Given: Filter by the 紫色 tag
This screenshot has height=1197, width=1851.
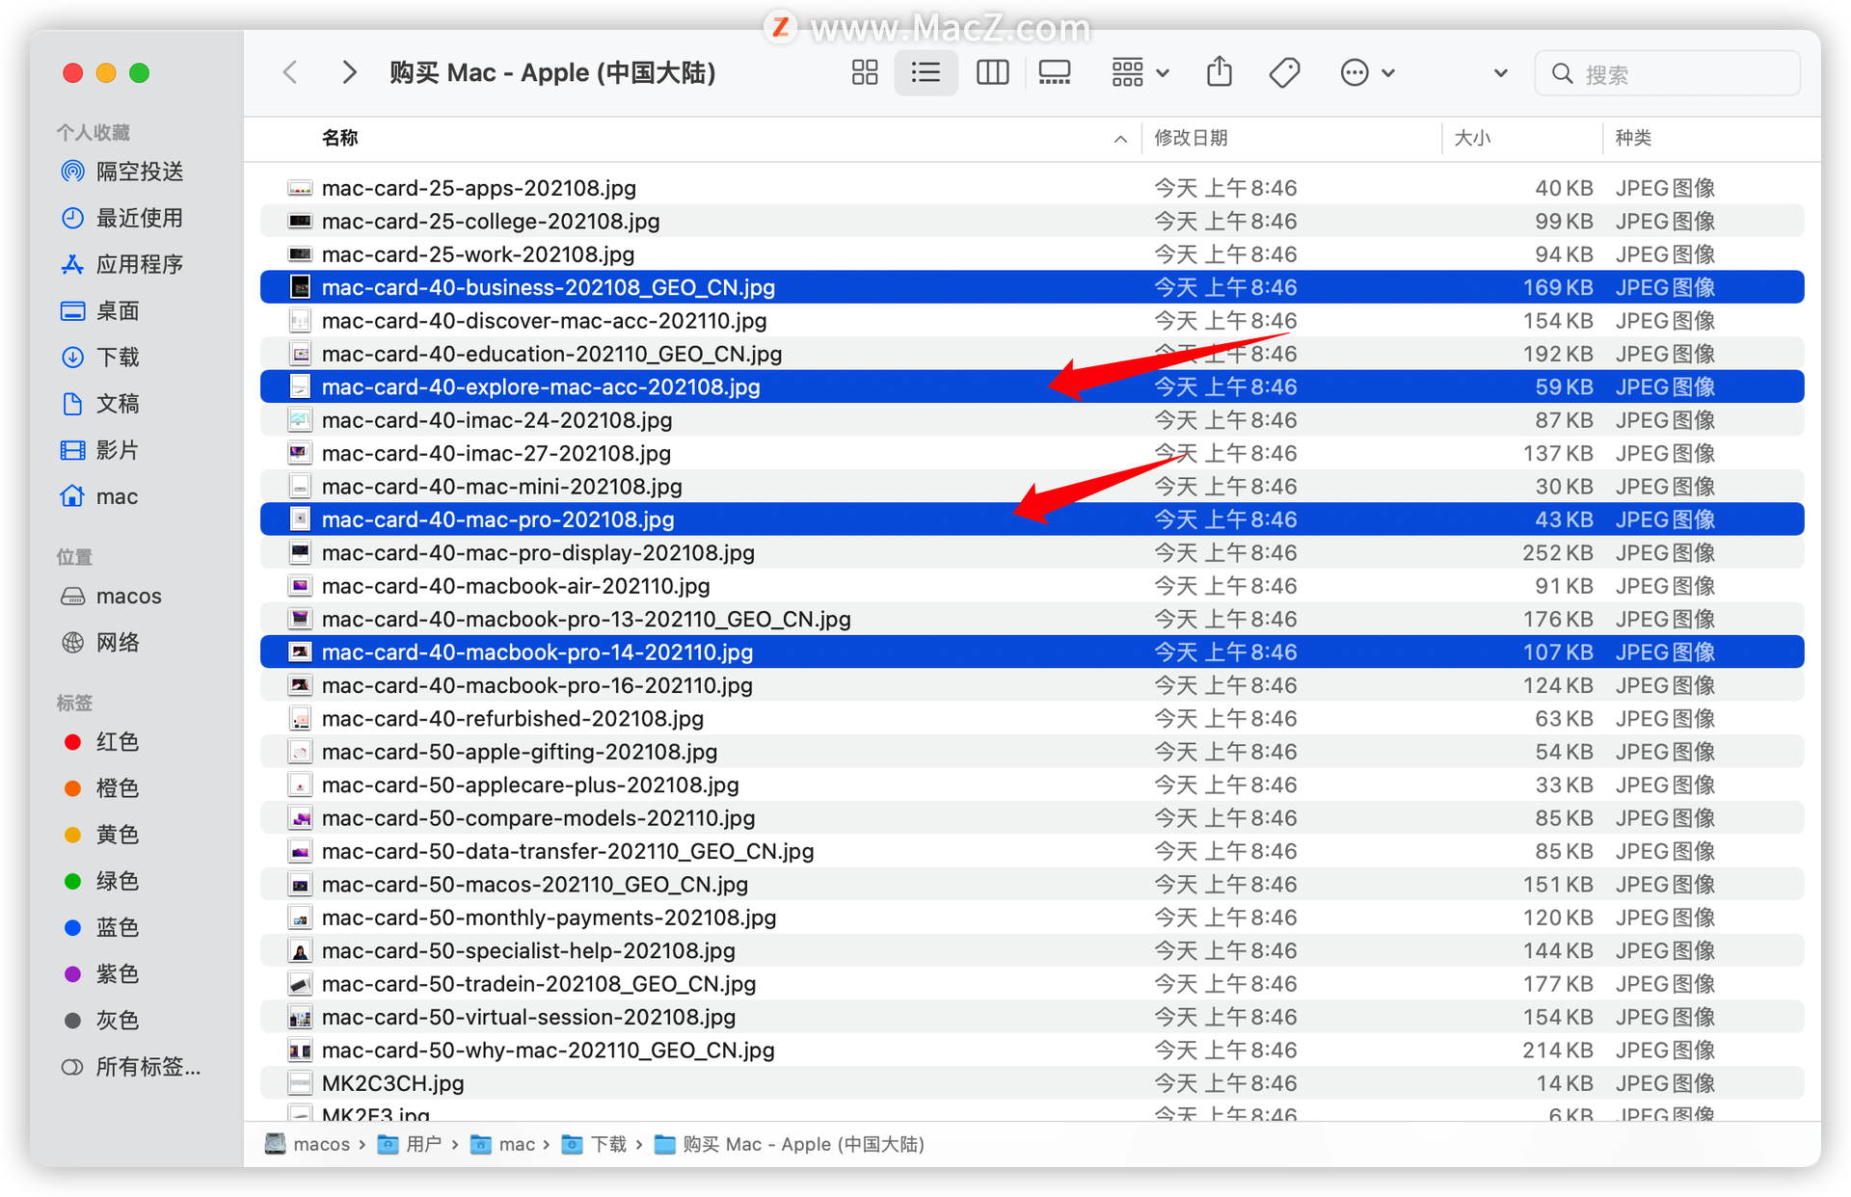Looking at the screenshot, I should coord(100,973).
